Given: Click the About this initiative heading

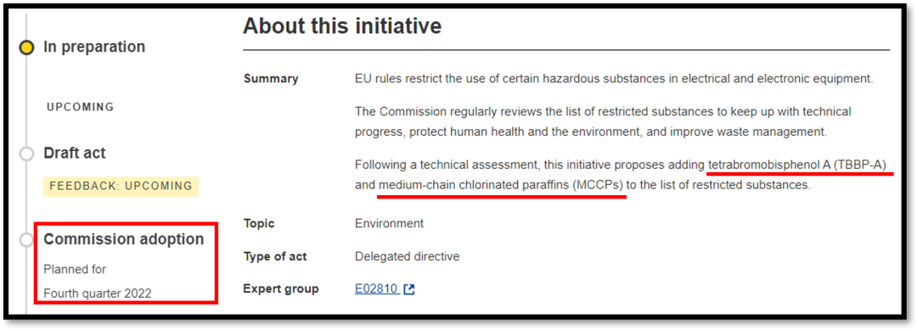Looking at the screenshot, I should [342, 25].
